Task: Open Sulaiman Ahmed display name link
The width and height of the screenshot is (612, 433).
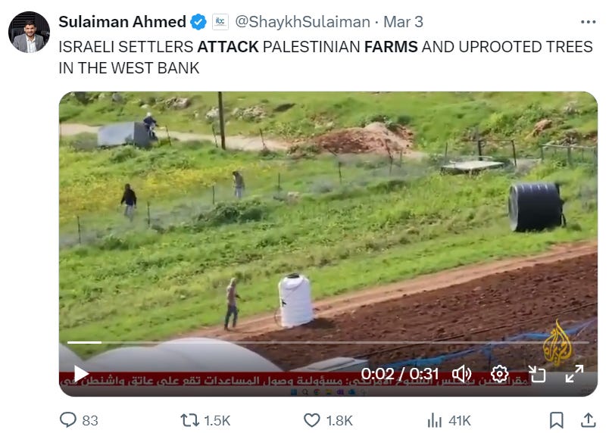Action: [122, 22]
